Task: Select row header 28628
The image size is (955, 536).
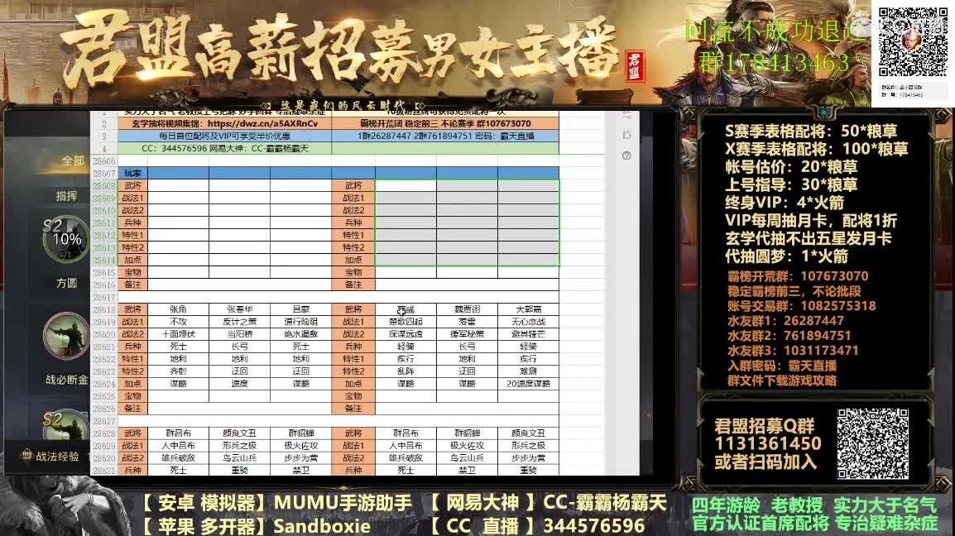Action: point(104,433)
